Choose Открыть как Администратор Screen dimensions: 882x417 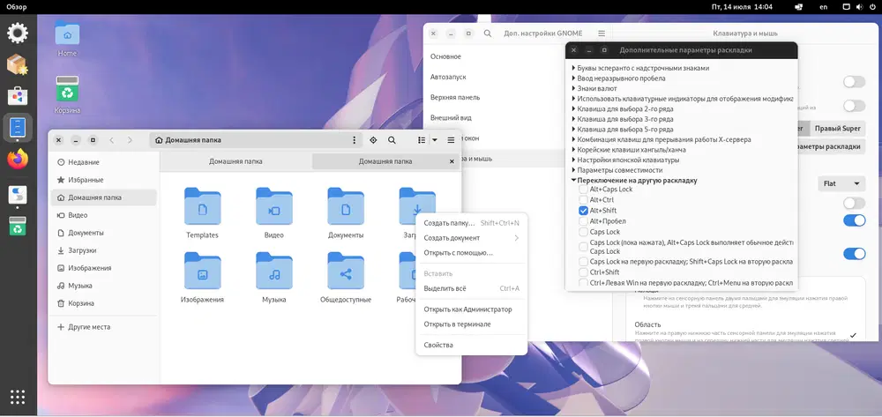tap(471, 309)
